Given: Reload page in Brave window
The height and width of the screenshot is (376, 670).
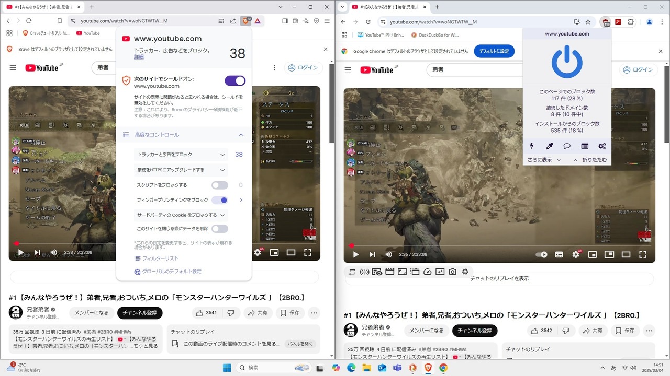Looking at the screenshot, I should click(29, 21).
